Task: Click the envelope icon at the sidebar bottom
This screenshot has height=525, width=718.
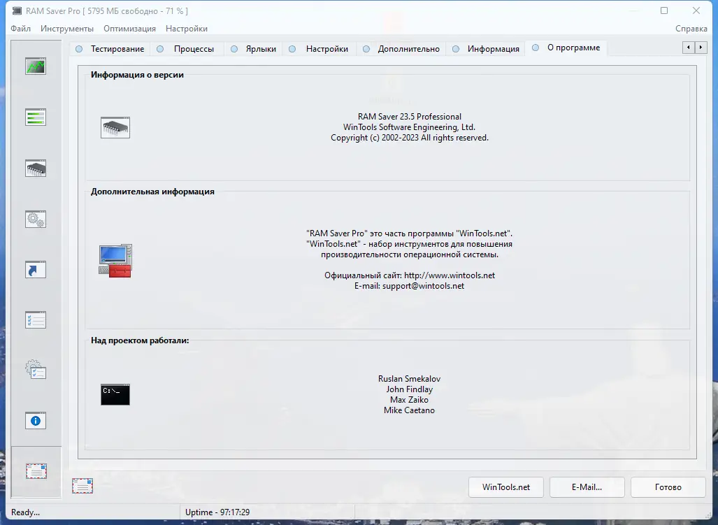Action: [x=36, y=473]
